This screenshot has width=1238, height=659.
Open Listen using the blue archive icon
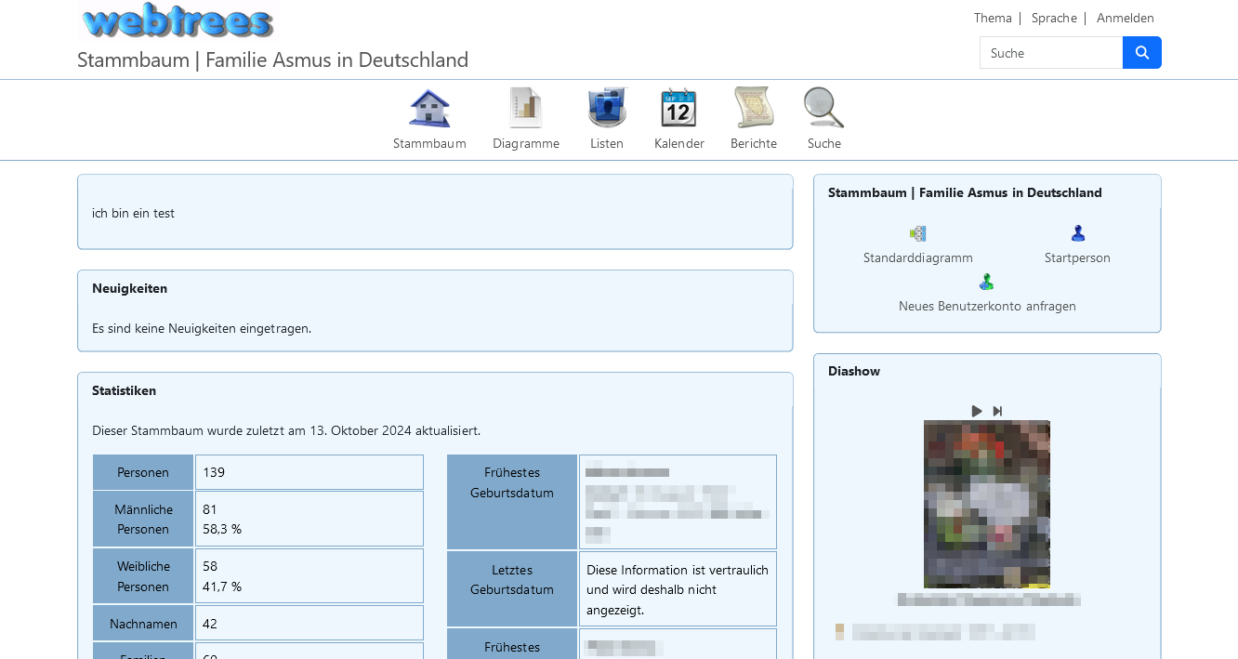click(607, 106)
